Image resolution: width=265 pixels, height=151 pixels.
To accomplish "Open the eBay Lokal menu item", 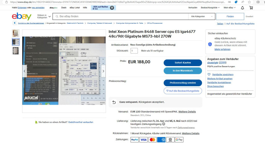I will [75, 8].
